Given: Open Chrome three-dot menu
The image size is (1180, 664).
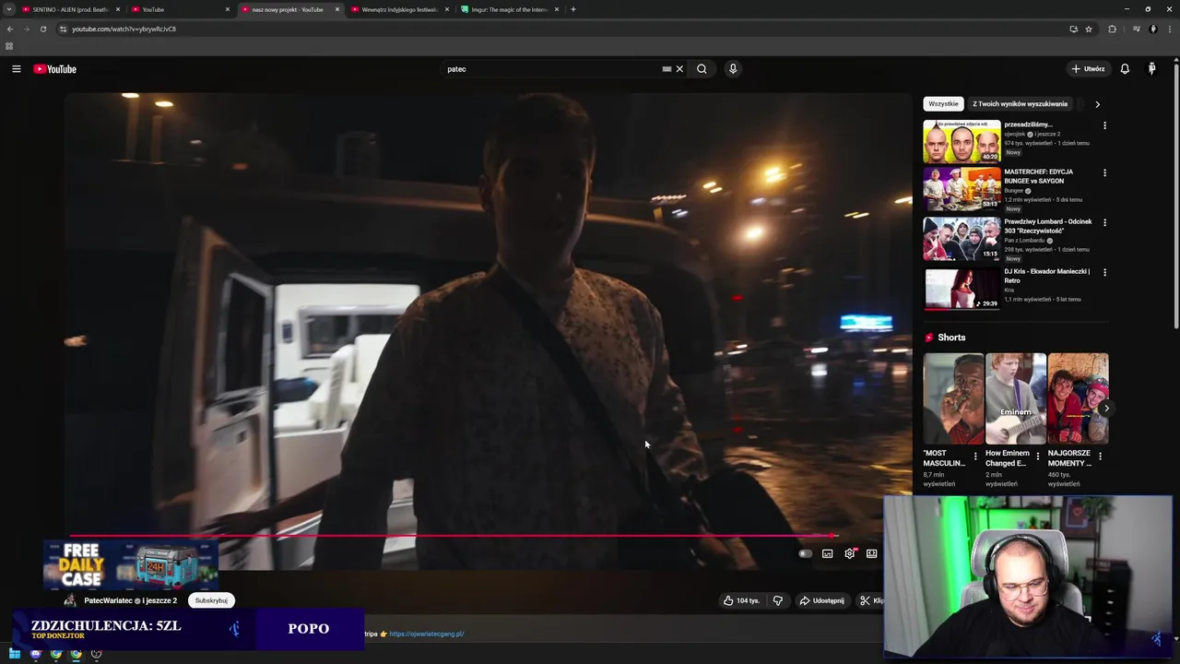Looking at the screenshot, I should click(1169, 29).
